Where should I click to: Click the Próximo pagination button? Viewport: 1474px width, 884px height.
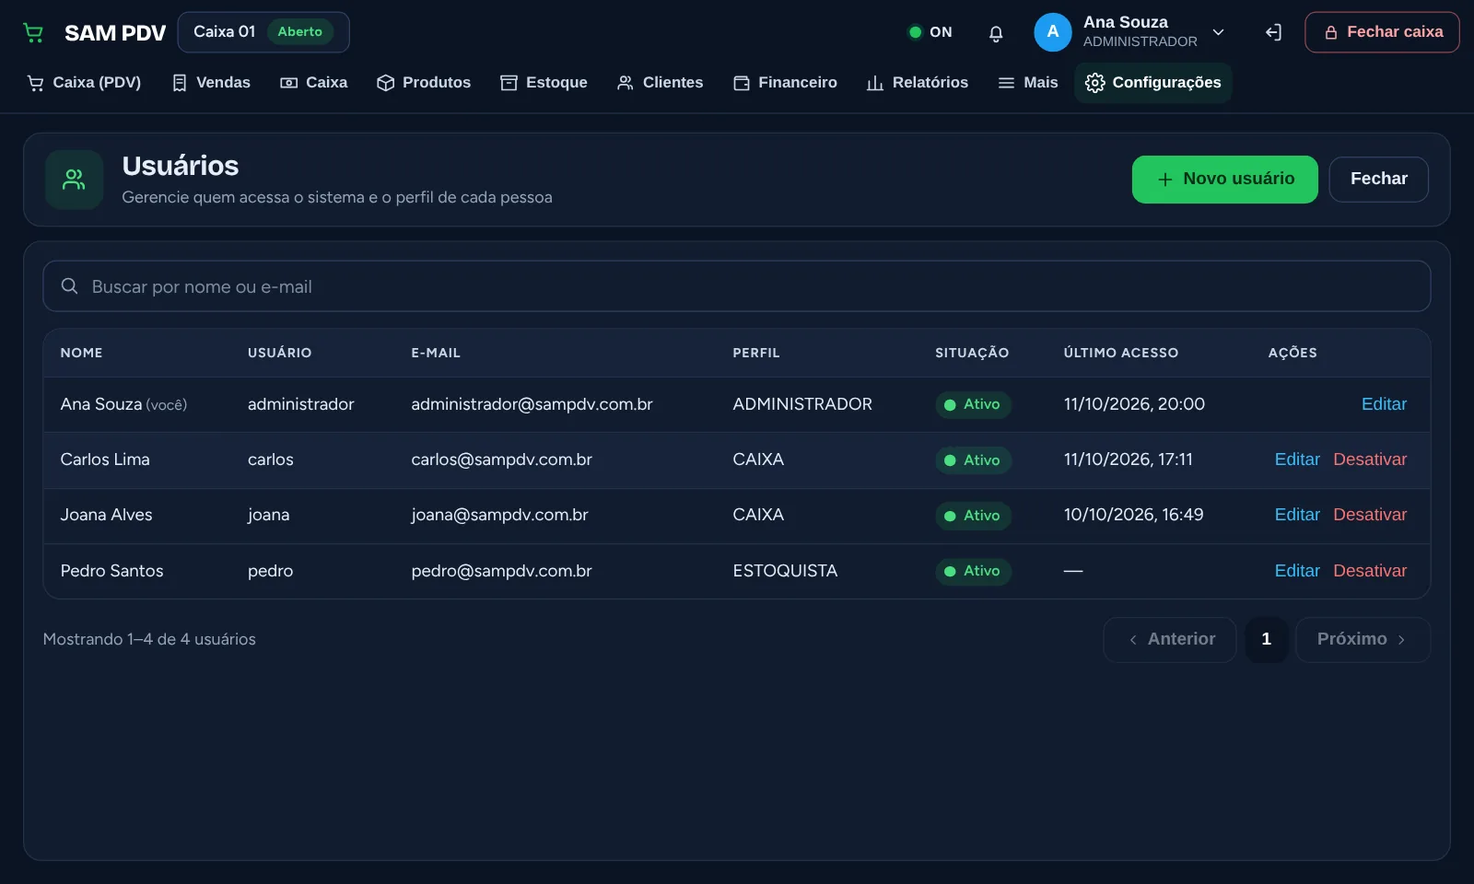point(1363,640)
